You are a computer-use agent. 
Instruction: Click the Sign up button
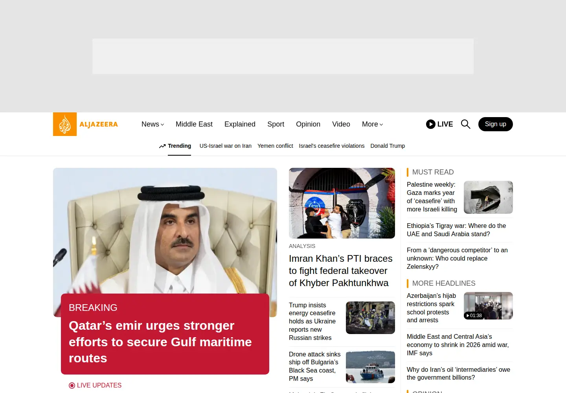click(x=496, y=124)
